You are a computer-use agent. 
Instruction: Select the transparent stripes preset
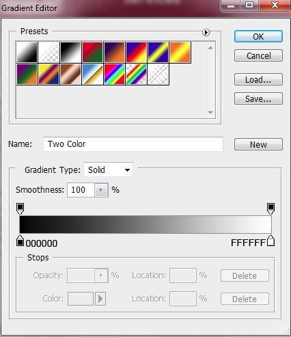(x=158, y=75)
